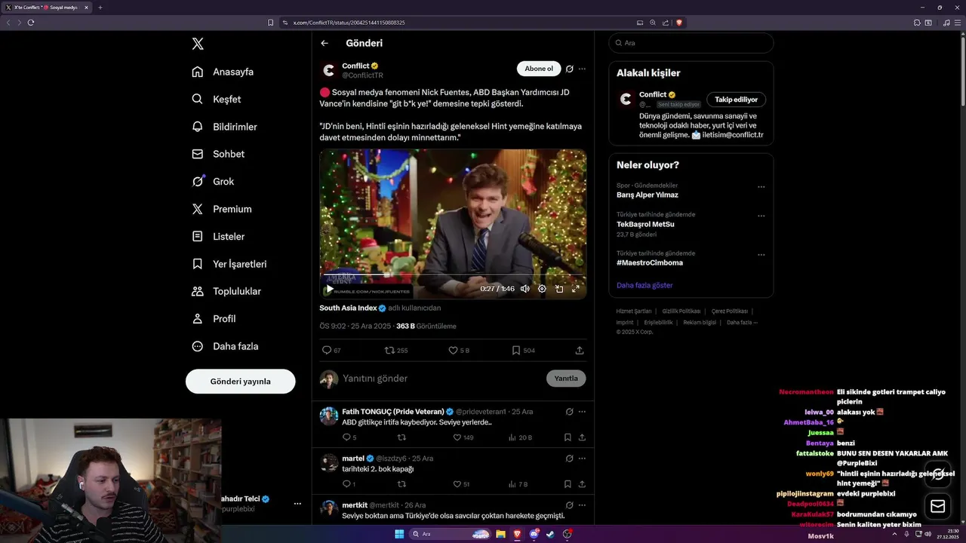This screenshot has height=543, width=966.
Task: Open more options on Fatih TONGUÇ's reply
Action: pos(582,412)
